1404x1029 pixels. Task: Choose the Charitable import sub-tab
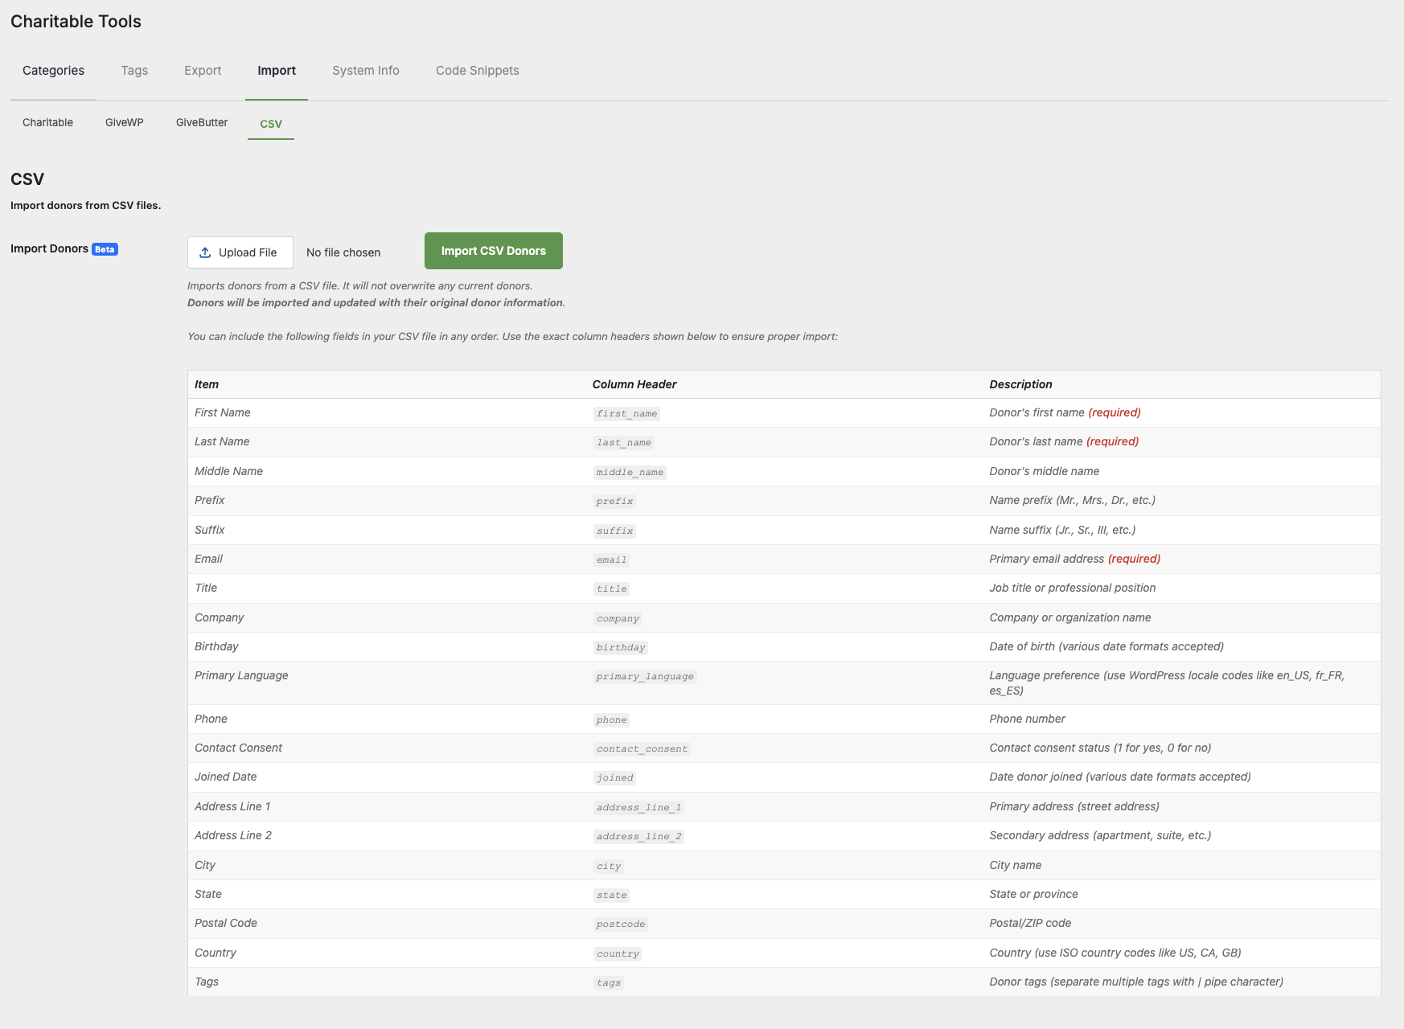tap(47, 123)
